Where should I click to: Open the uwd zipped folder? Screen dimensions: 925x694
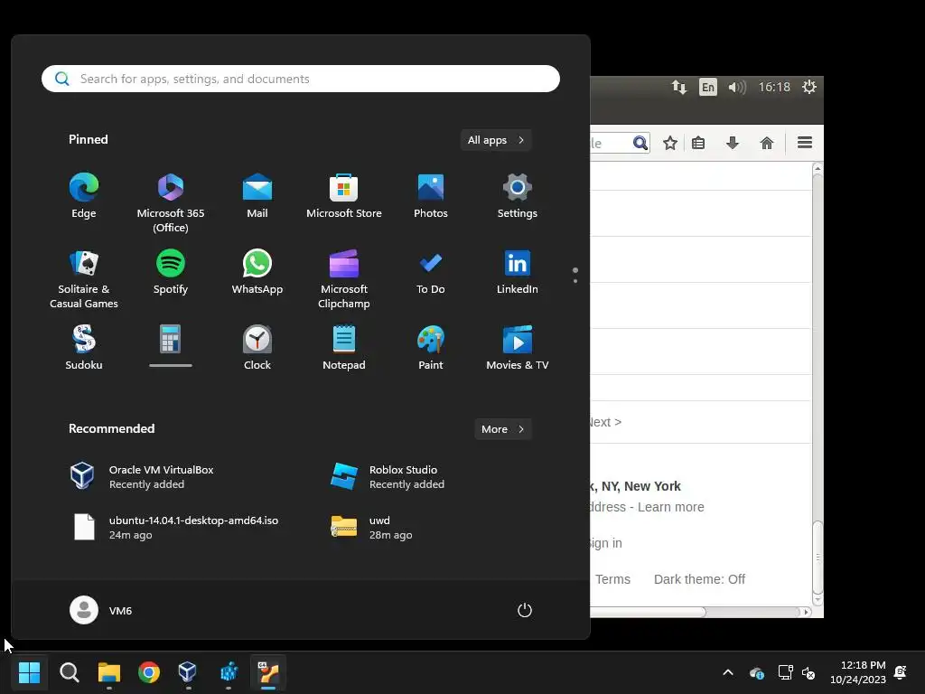[x=371, y=527]
